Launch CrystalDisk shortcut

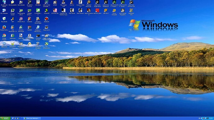(38, 12)
